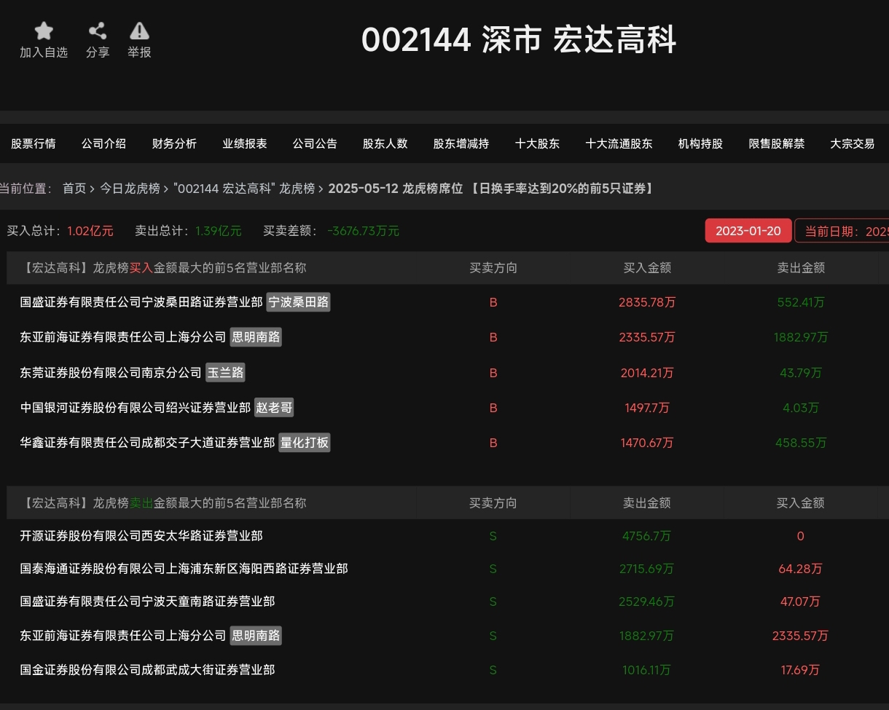Screen dimensions: 889x710
Task: Switch to 财务分析 tab
Action: pos(174,143)
